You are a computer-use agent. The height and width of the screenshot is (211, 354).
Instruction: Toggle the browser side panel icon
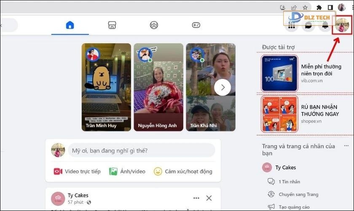pyautogui.click(x=330, y=8)
